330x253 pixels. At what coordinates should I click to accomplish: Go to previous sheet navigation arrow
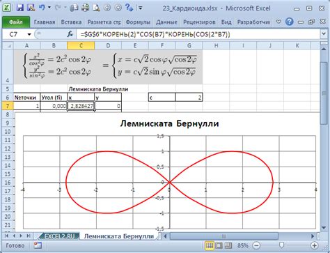click(x=14, y=236)
